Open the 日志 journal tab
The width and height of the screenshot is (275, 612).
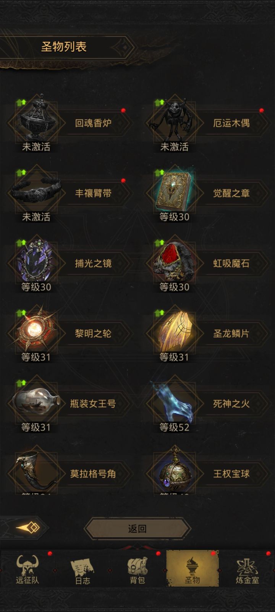click(x=82, y=570)
